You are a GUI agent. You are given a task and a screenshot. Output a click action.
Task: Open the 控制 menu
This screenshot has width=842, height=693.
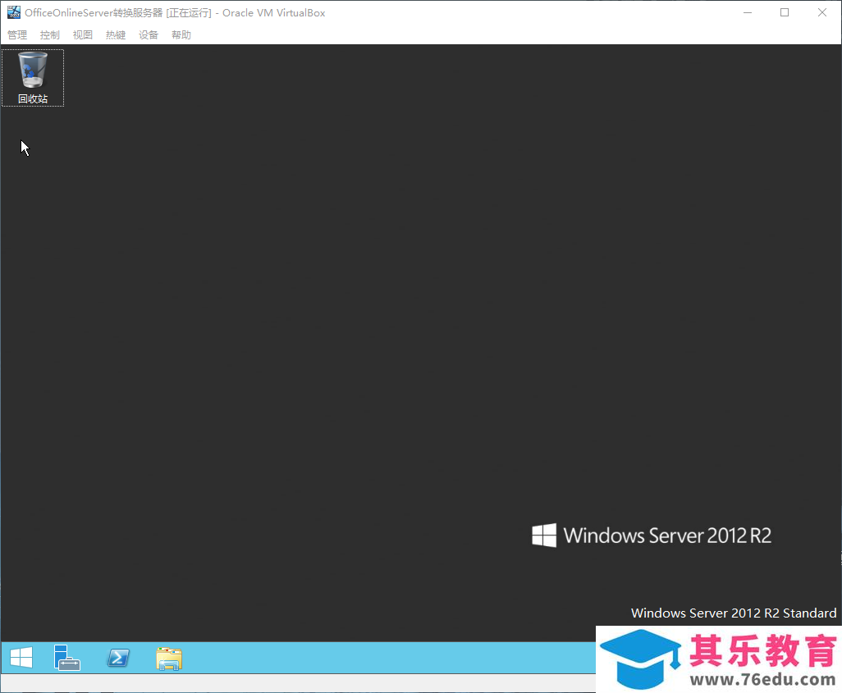pos(50,35)
